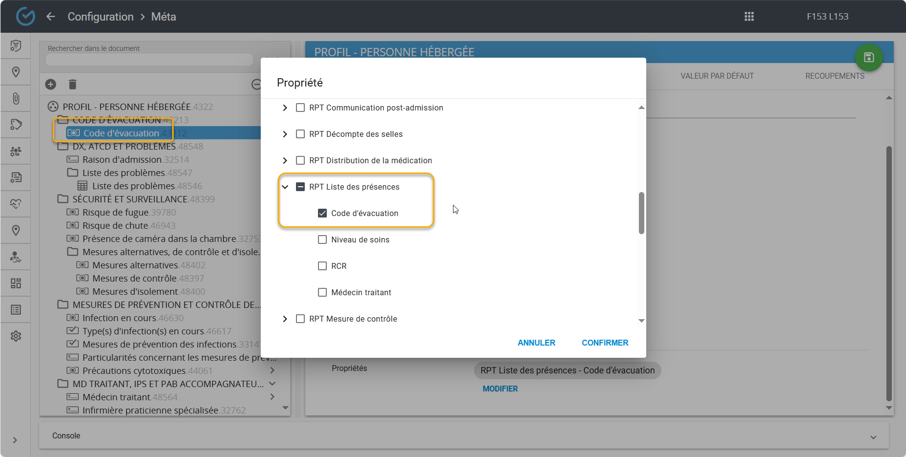Uncheck the Code d'évacuation checkbox

pyautogui.click(x=322, y=213)
